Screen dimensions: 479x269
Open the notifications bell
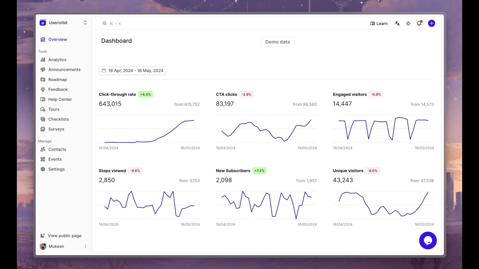coord(419,23)
